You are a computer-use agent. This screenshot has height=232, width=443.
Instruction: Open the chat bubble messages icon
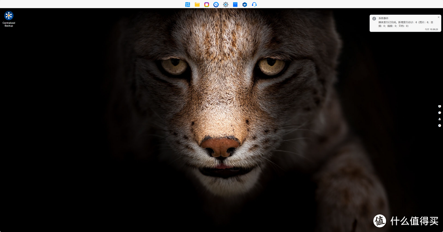point(440,113)
